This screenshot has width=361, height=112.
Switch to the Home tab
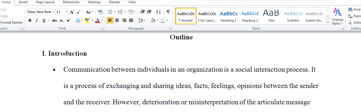6,2
